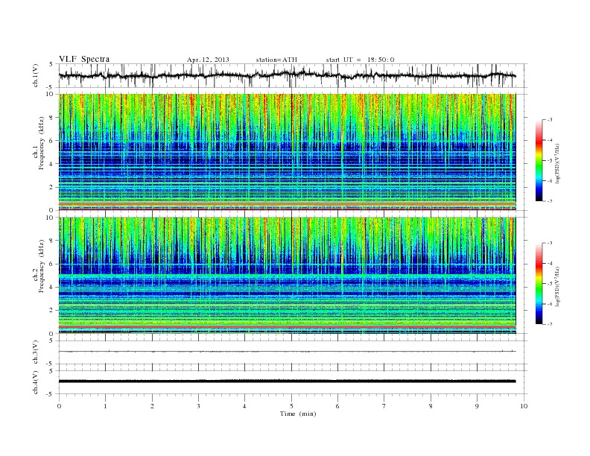Screen dimensions: 590x456
Task: Click inside the ch.1 spectrogram panel
Action: (288, 152)
